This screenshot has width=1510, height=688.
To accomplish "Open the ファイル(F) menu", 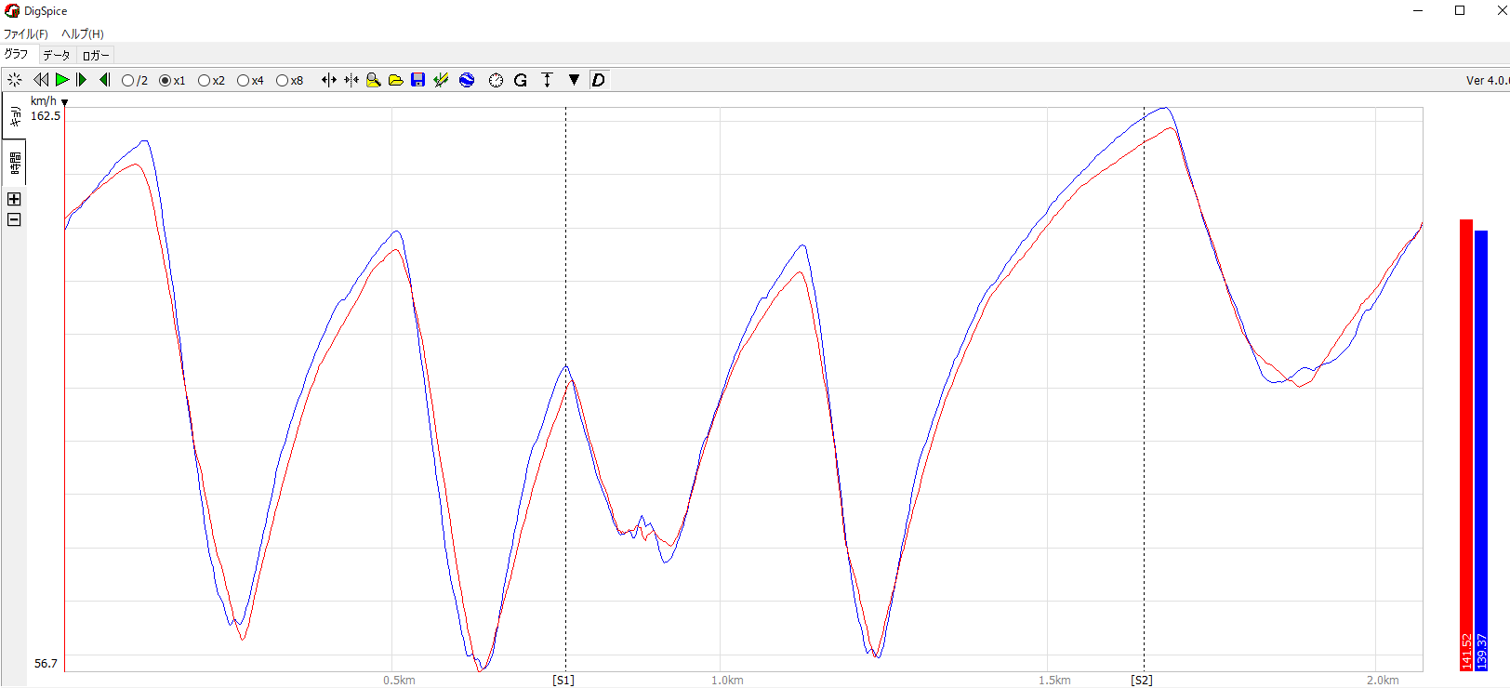I will point(26,33).
